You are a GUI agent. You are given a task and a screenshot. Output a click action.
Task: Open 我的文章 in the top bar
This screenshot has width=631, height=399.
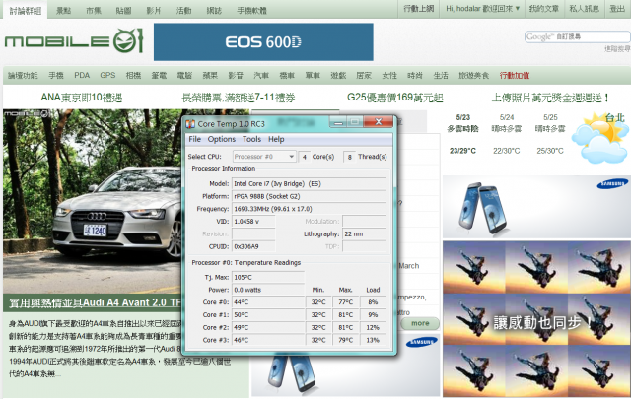click(544, 9)
